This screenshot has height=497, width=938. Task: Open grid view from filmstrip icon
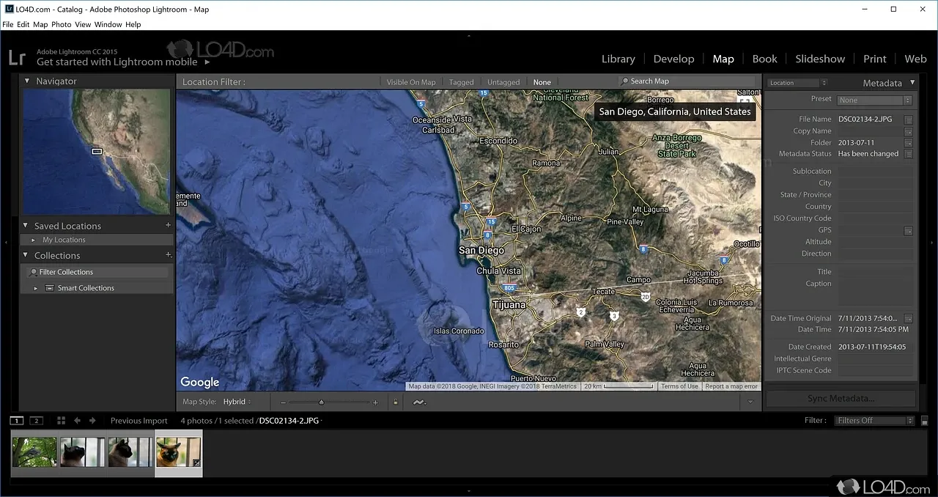click(62, 421)
